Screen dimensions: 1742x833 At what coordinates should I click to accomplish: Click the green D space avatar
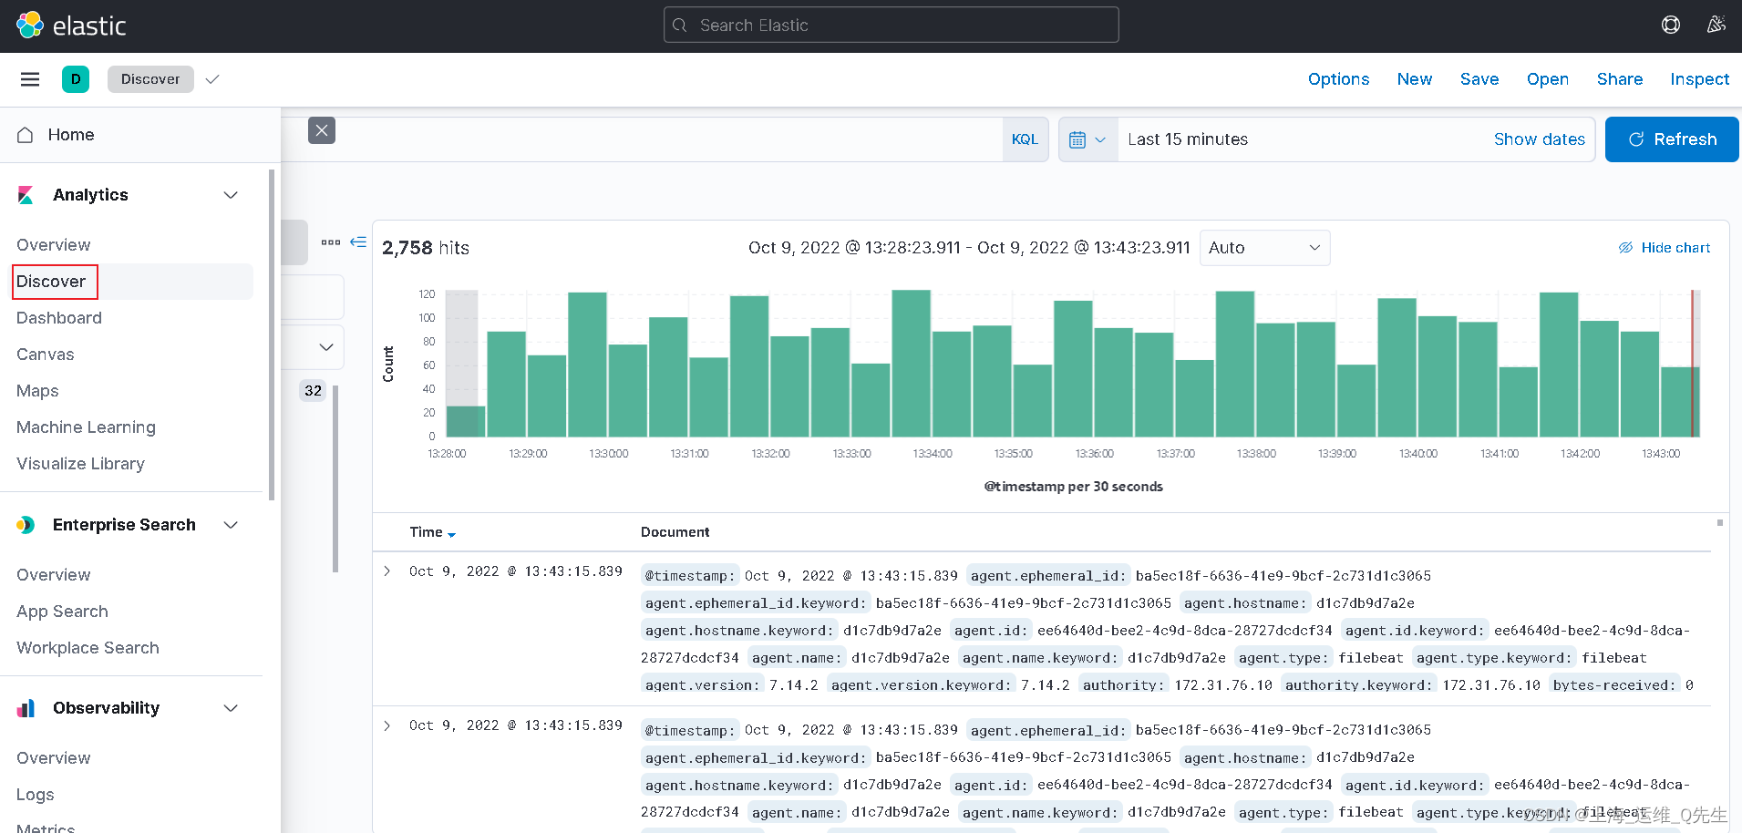click(x=76, y=79)
